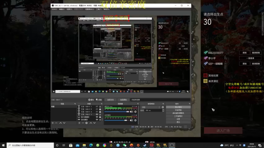Image resolution: width=264 pixels, height=148 pixels.
Task: Adjust 台式音响 volume slider
Action: (x=117, y=120)
